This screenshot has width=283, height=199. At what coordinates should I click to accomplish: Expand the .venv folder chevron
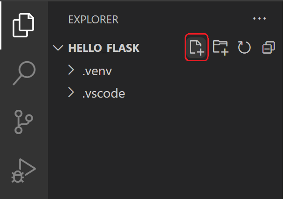point(71,70)
